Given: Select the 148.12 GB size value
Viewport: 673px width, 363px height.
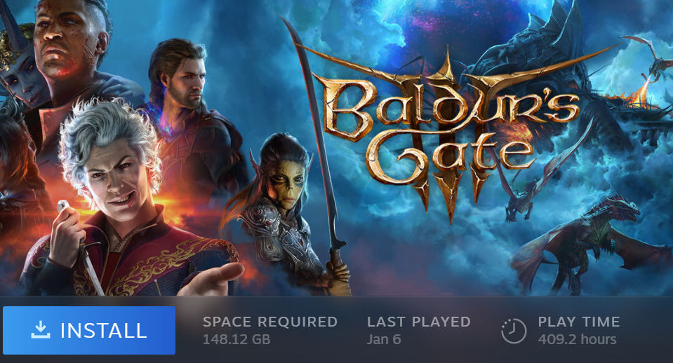Looking at the screenshot, I should coord(236,339).
